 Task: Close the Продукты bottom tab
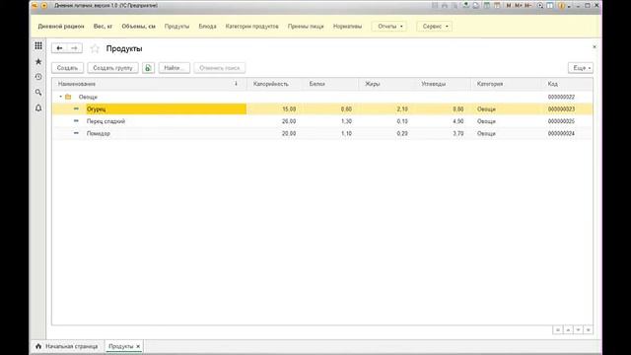(x=138, y=346)
